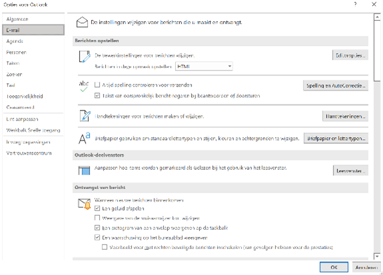
Task: Click the stationery fonts 'Aa' icon
Action: 85,138
